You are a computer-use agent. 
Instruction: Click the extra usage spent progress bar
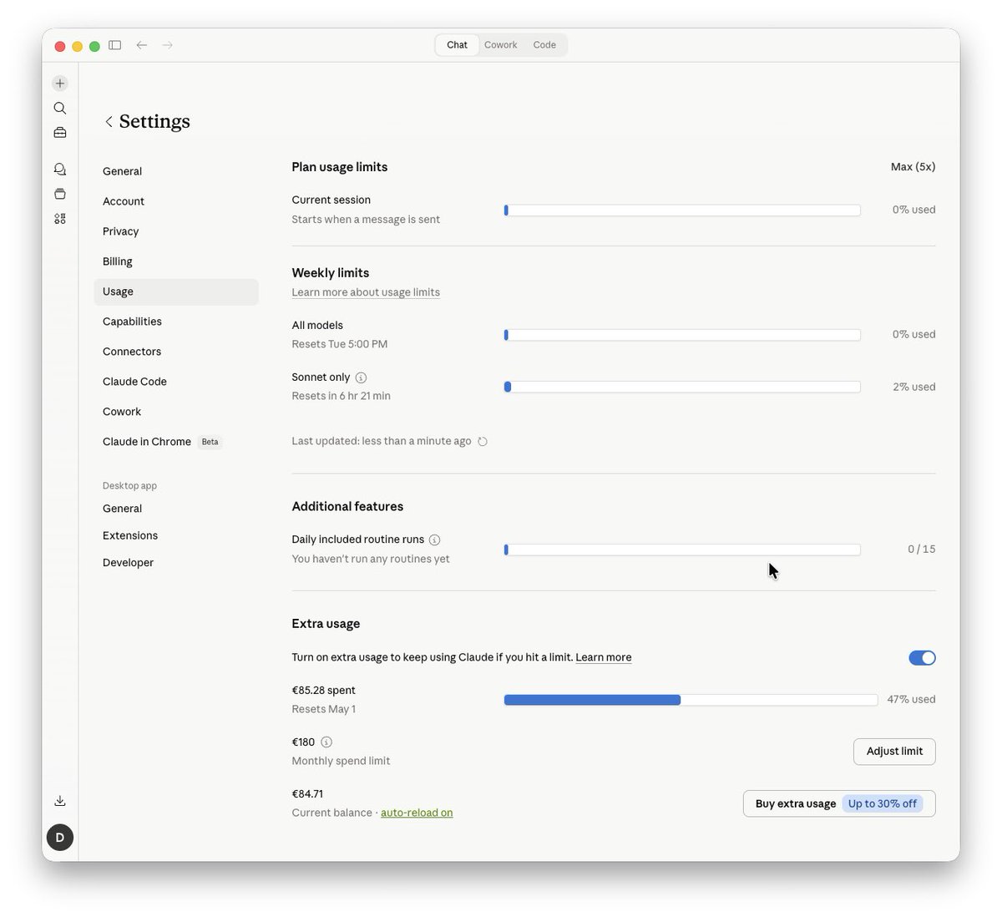click(x=691, y=700)
